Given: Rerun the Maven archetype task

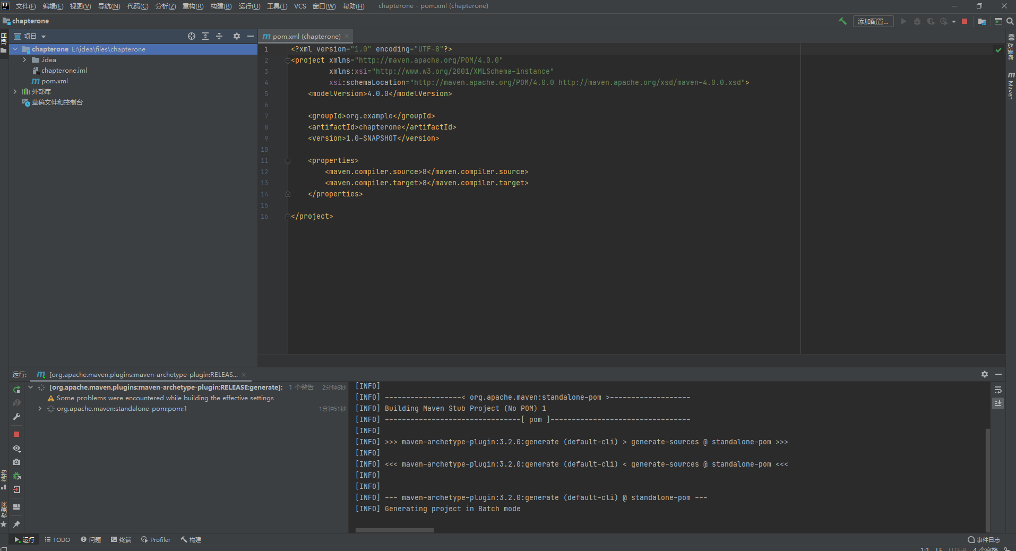Looking at the screenshot, I should click(16, 390).
